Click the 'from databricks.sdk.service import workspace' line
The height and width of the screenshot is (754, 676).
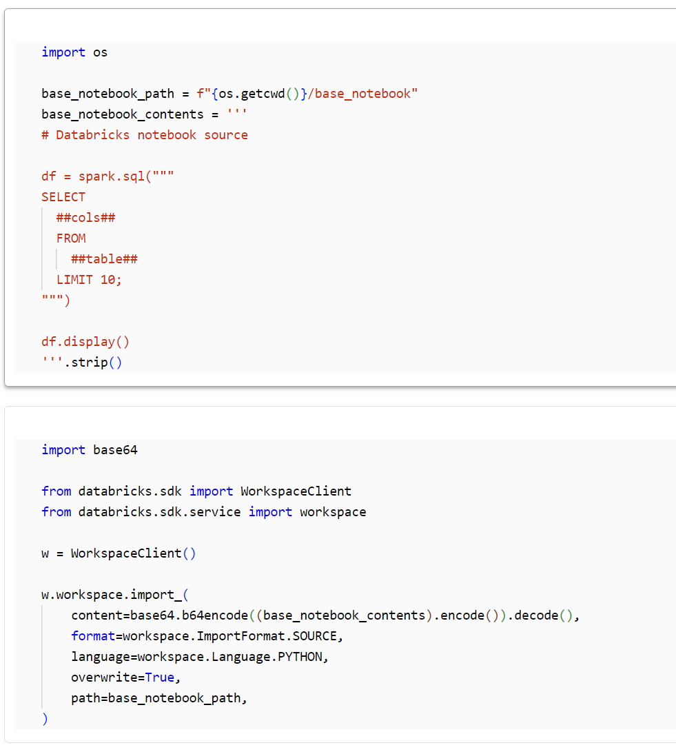click(204, 511)
